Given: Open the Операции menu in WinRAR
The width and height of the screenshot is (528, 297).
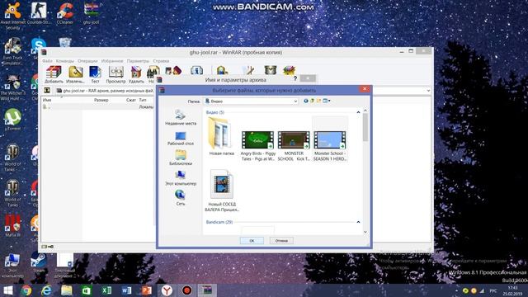Looking at the screenshot, I should [x=87, y=61].
